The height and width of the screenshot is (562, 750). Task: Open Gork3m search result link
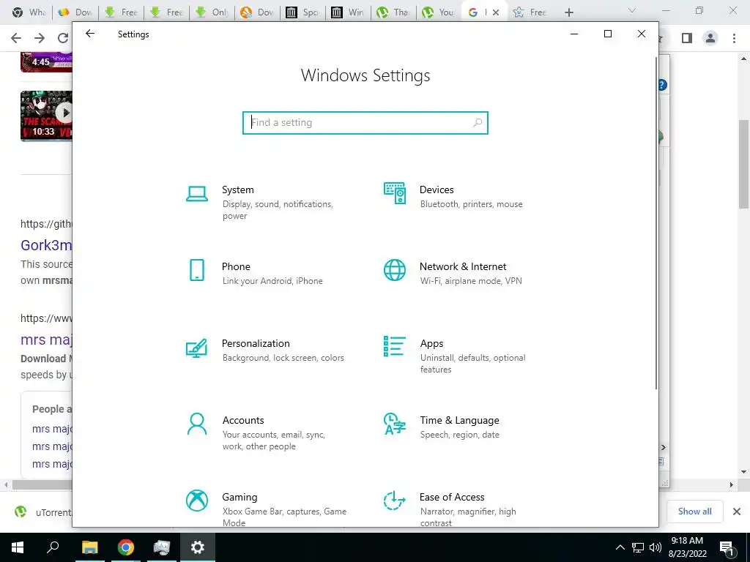(46, 245)
